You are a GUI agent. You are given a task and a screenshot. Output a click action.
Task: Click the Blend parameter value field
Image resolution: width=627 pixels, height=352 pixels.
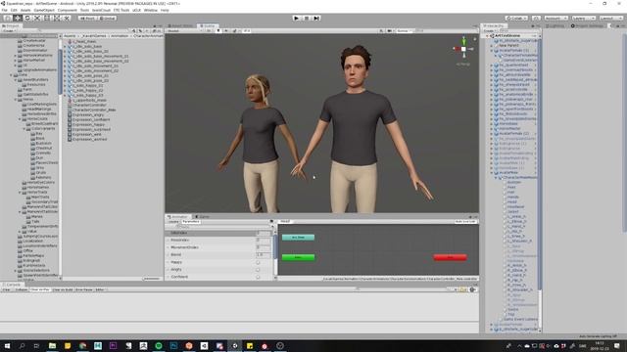[263, 254]
